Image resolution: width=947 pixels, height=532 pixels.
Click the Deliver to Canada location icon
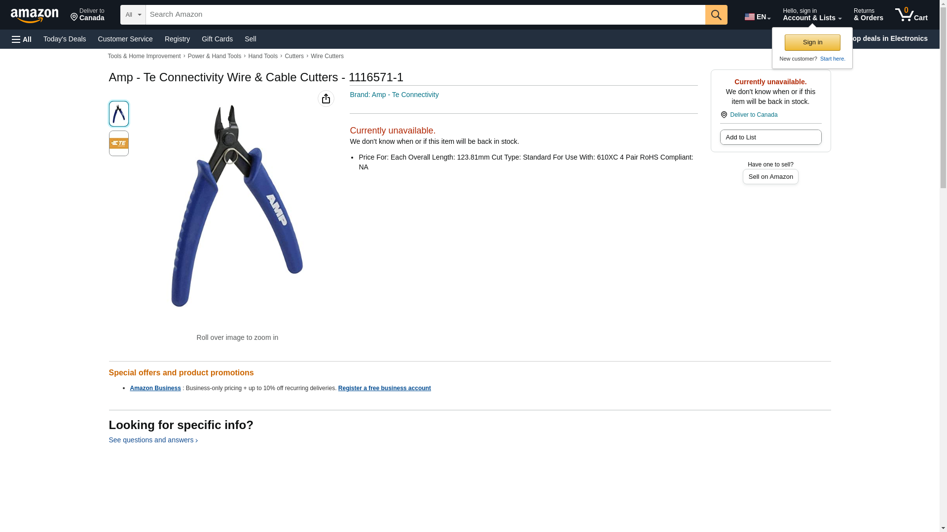(x=724, y=115)
